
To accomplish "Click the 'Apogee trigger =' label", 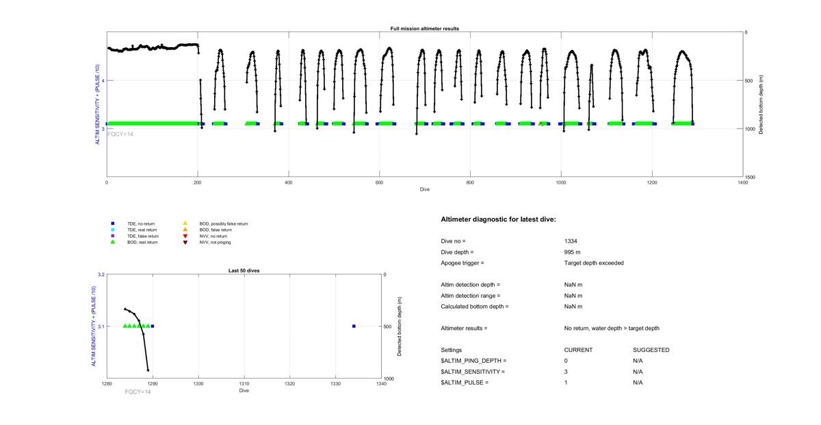I will click(462, 263).
